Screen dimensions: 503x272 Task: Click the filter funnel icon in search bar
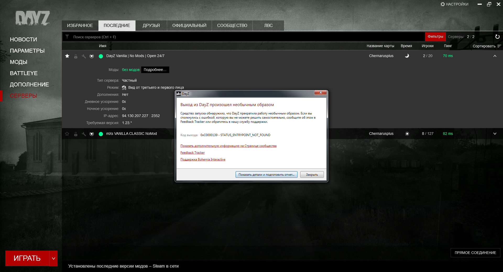(x=67, y=37)
